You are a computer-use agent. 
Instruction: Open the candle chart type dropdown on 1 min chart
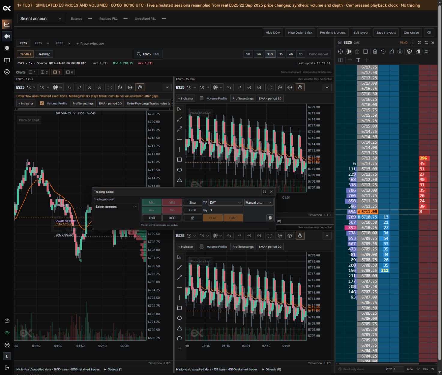click(x=58, y=87)
